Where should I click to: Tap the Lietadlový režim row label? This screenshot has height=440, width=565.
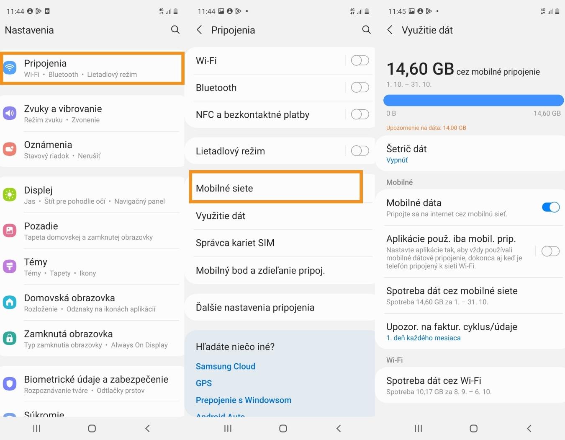tap(230, 151)
